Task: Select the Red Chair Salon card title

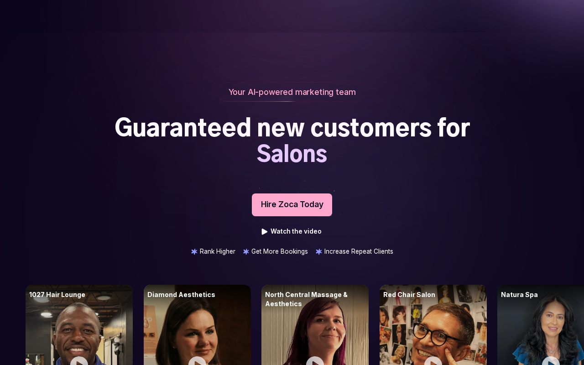Action: [x=409, y=295]
